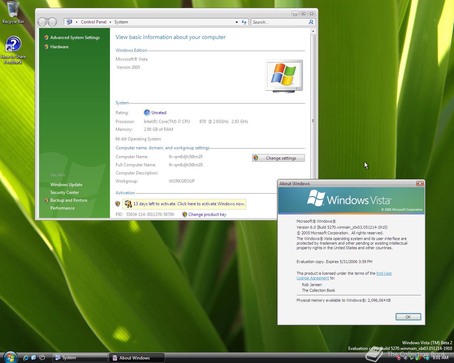Click the Version 6.0 Build 5270 text

[342, 227]
